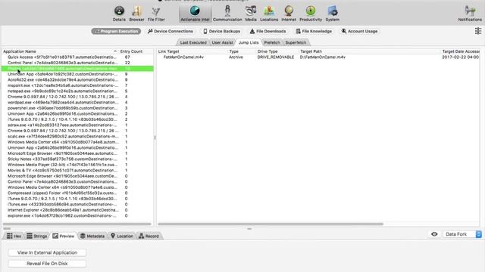The width and height of the screenshot is (485, 272).
Task: Switch to the Prefetch tab
Action: 272,42
